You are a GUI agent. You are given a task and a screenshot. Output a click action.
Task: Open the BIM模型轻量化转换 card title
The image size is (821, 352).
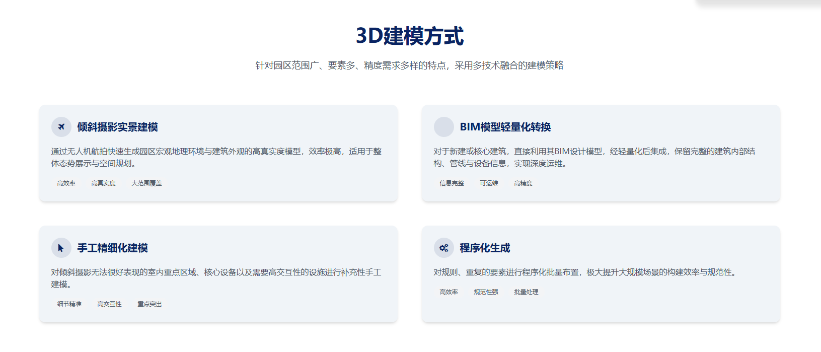505,127
